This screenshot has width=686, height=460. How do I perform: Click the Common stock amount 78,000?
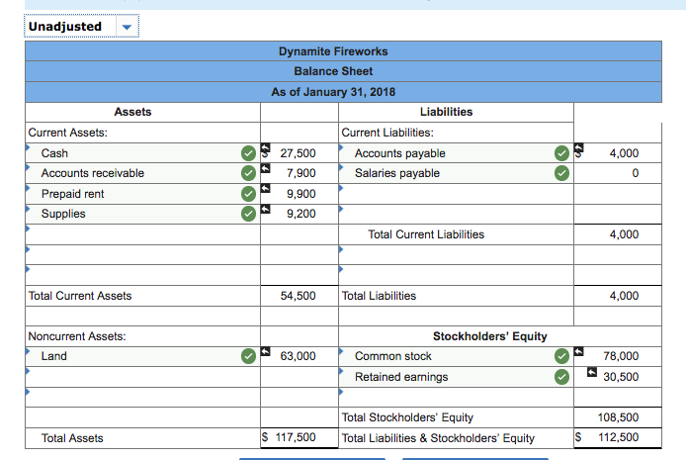tap(621, 356)
